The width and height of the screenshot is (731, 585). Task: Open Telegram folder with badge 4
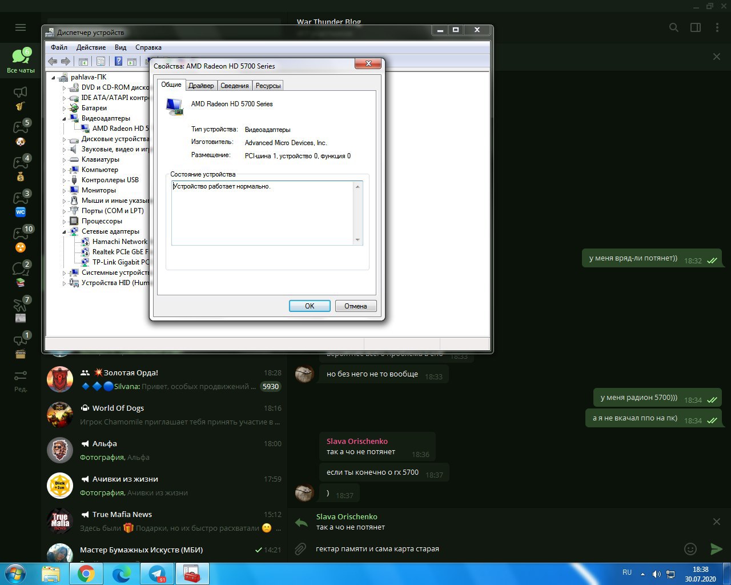point(21,169)
